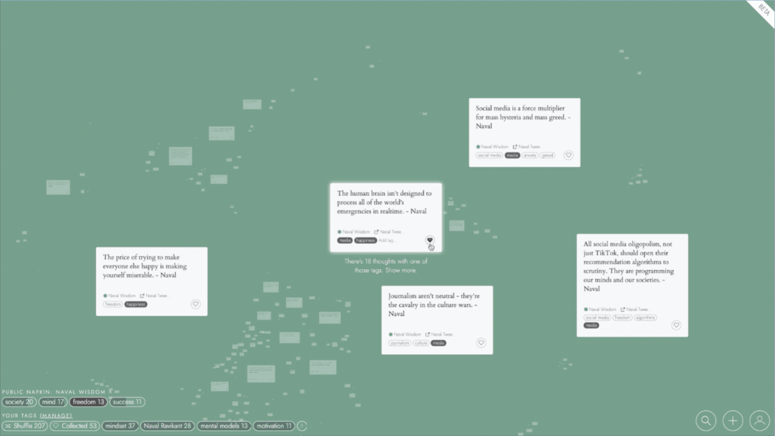Select greed tag on force multiplier card
The height and width of the screenshot is (436, 775).
coord(547,156)
